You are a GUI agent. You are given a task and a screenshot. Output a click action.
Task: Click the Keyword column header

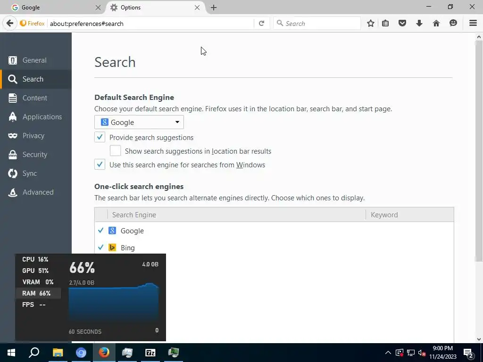410,214
